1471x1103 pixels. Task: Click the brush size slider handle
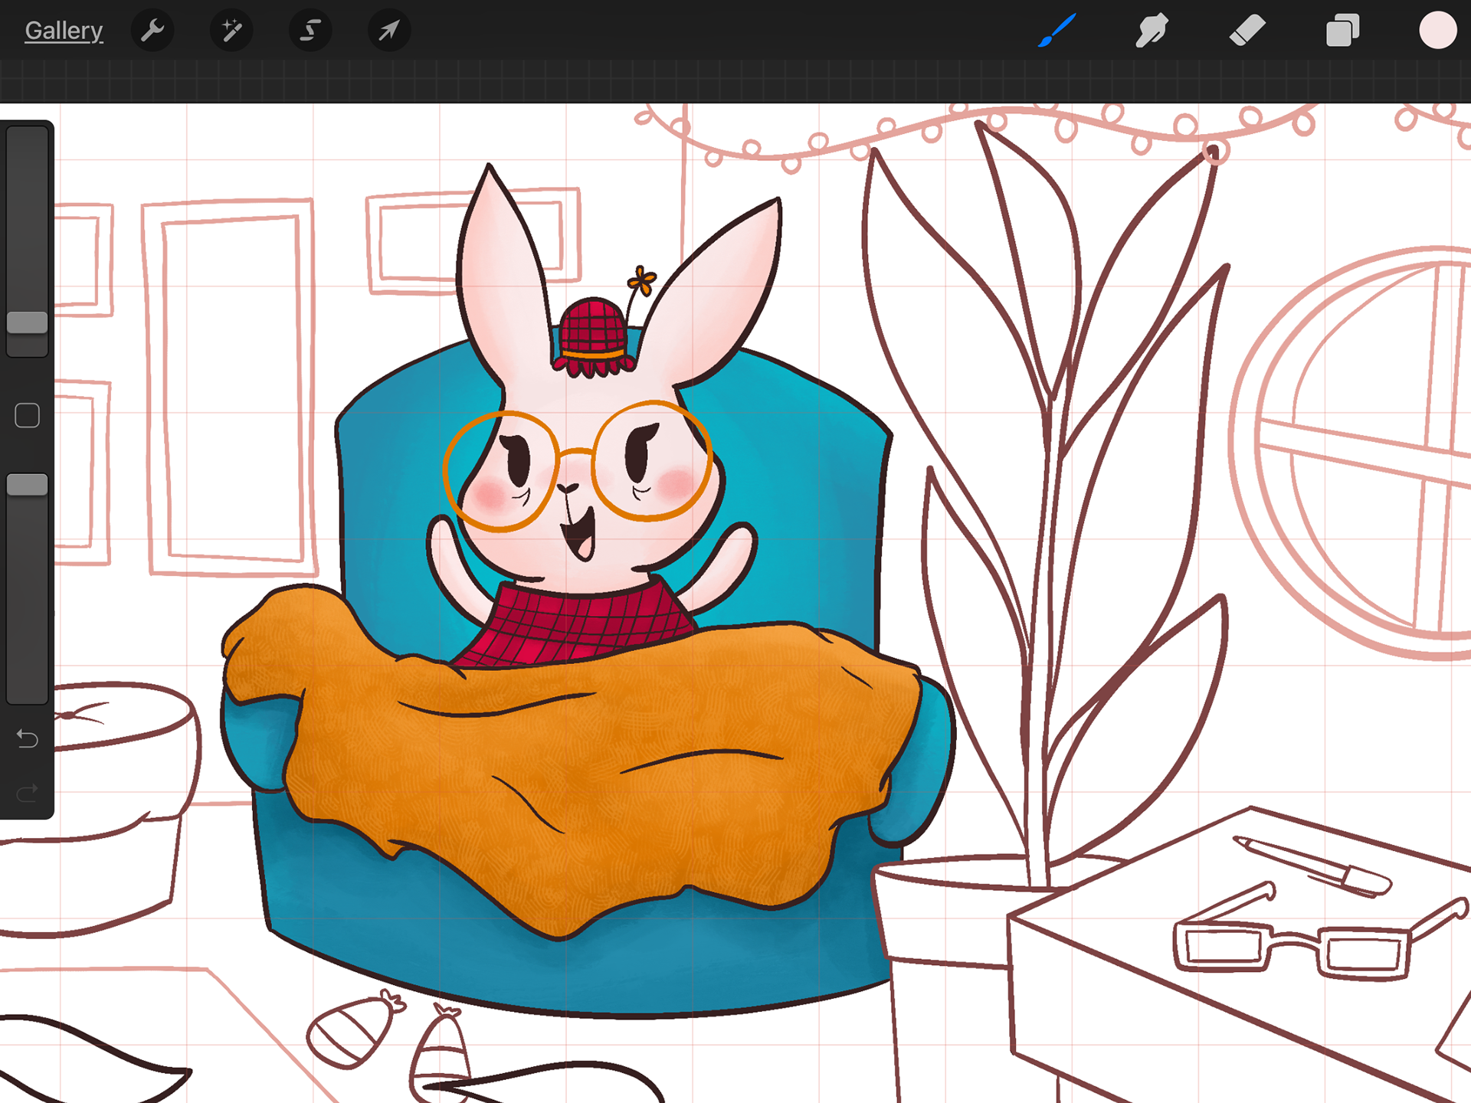tap(27, 322)
